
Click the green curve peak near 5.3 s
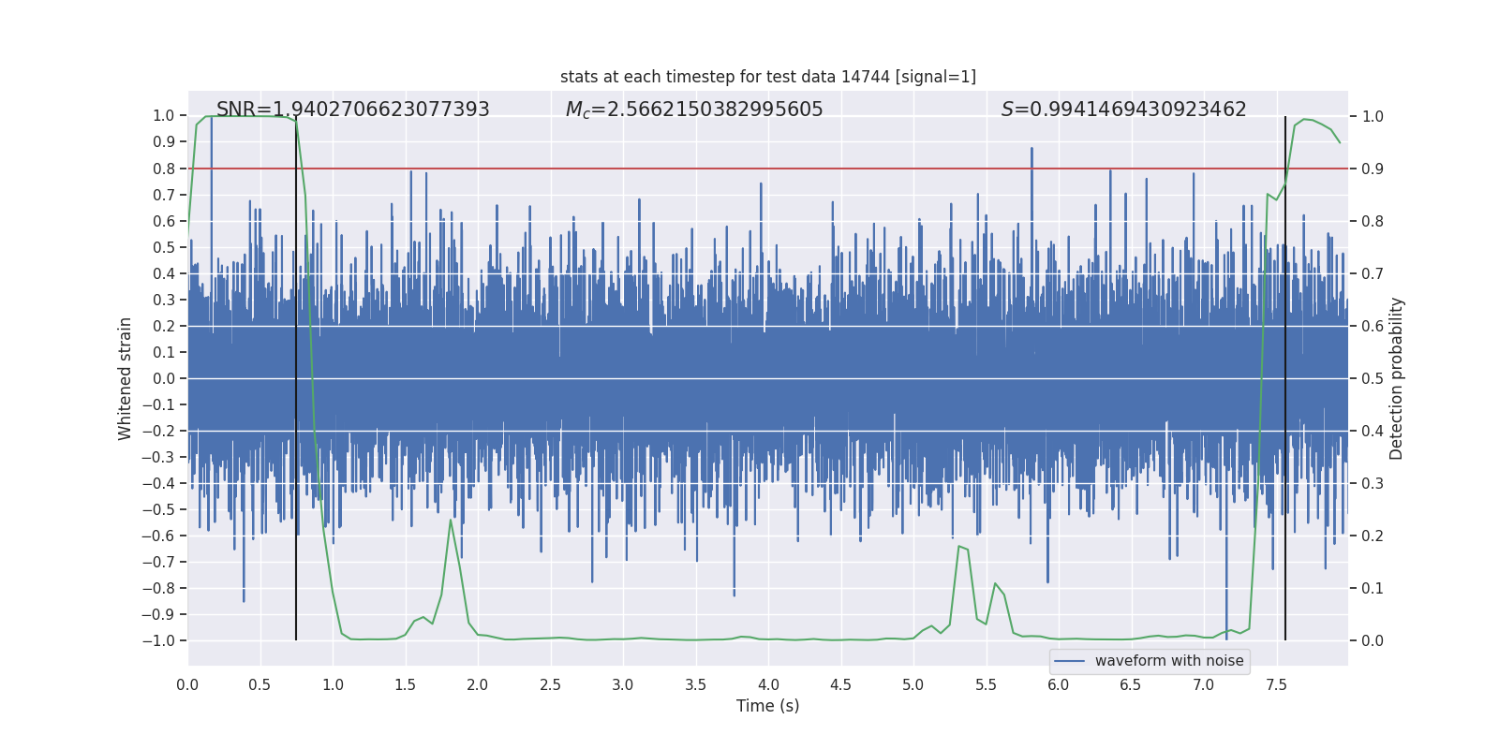[958, 547]
